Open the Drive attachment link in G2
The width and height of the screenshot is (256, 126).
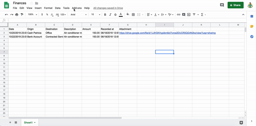click(167, 33)
